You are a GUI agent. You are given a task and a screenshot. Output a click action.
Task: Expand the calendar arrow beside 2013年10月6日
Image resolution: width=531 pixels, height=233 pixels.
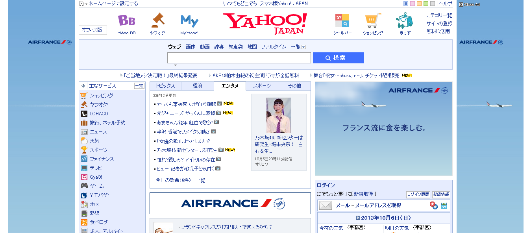pyautogui.click(x=358, y=218)
